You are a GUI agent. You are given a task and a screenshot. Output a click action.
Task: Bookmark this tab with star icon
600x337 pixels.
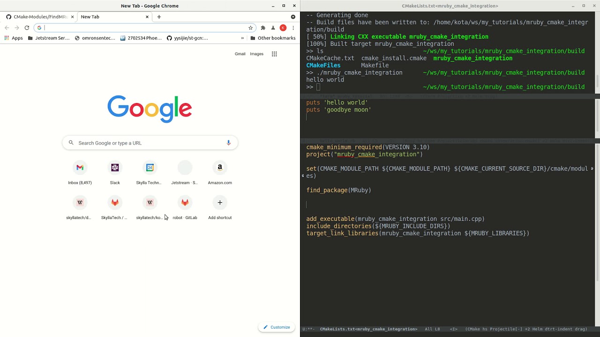click(251, 28)
